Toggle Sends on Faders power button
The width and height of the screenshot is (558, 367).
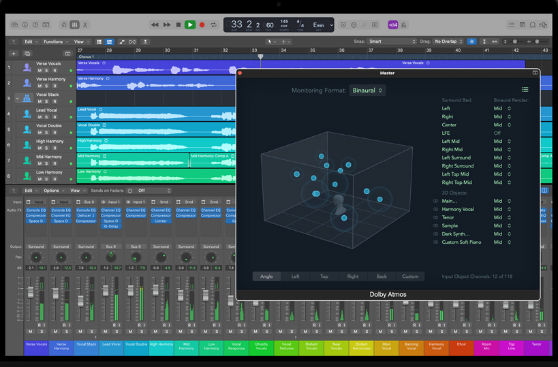[130, 191]
